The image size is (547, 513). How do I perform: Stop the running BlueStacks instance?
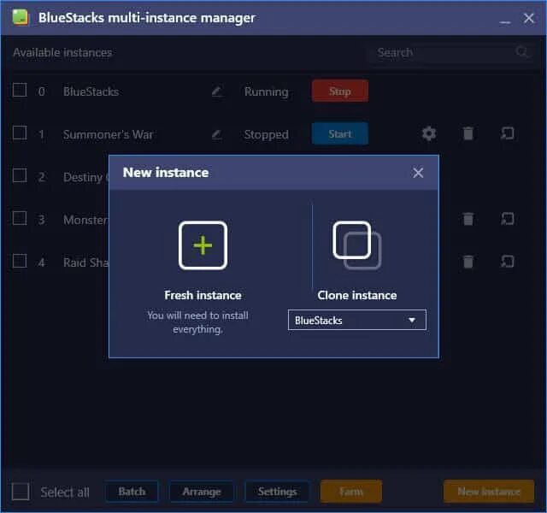340,91
